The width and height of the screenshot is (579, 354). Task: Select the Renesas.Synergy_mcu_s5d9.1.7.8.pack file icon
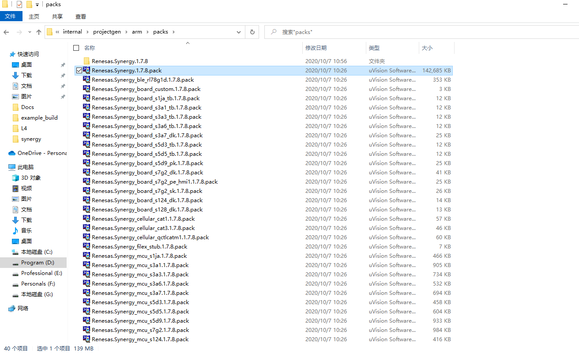[86, 321]
